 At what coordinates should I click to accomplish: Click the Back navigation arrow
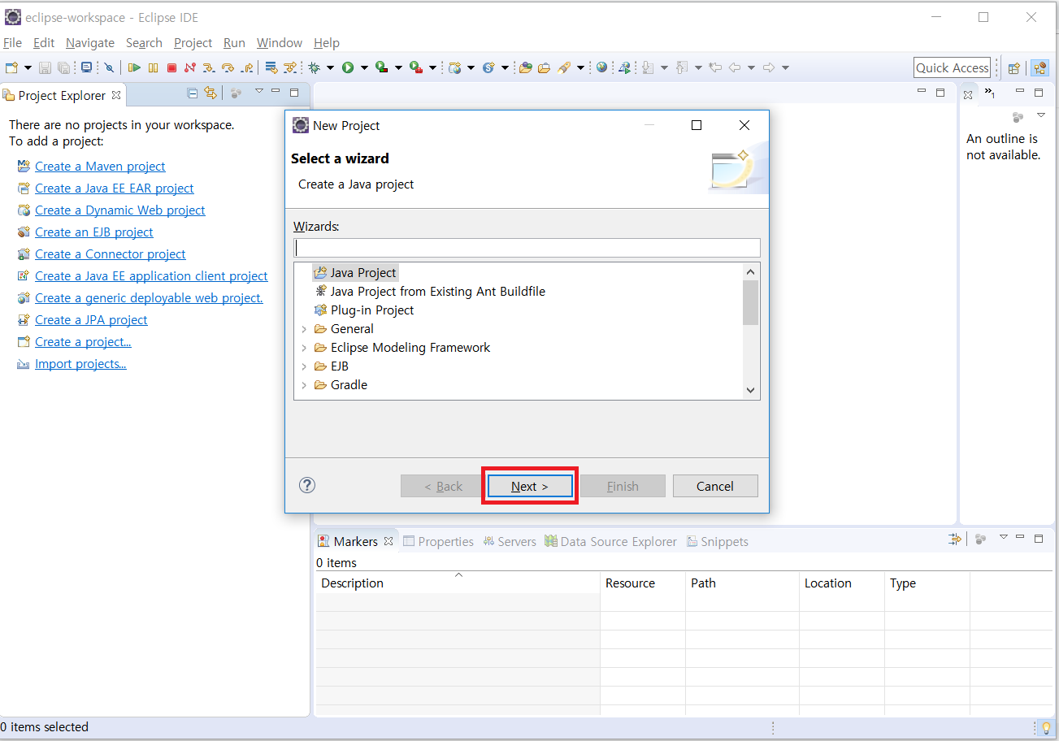pyautogui.click(x=735, y=67)
